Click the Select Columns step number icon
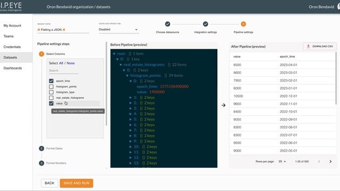 pos(41,54)
